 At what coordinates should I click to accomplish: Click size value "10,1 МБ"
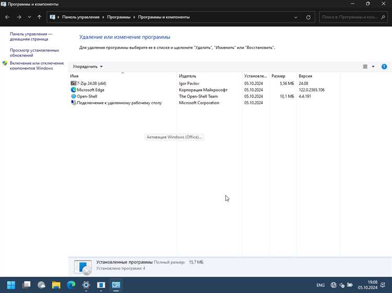coord(287,96)
